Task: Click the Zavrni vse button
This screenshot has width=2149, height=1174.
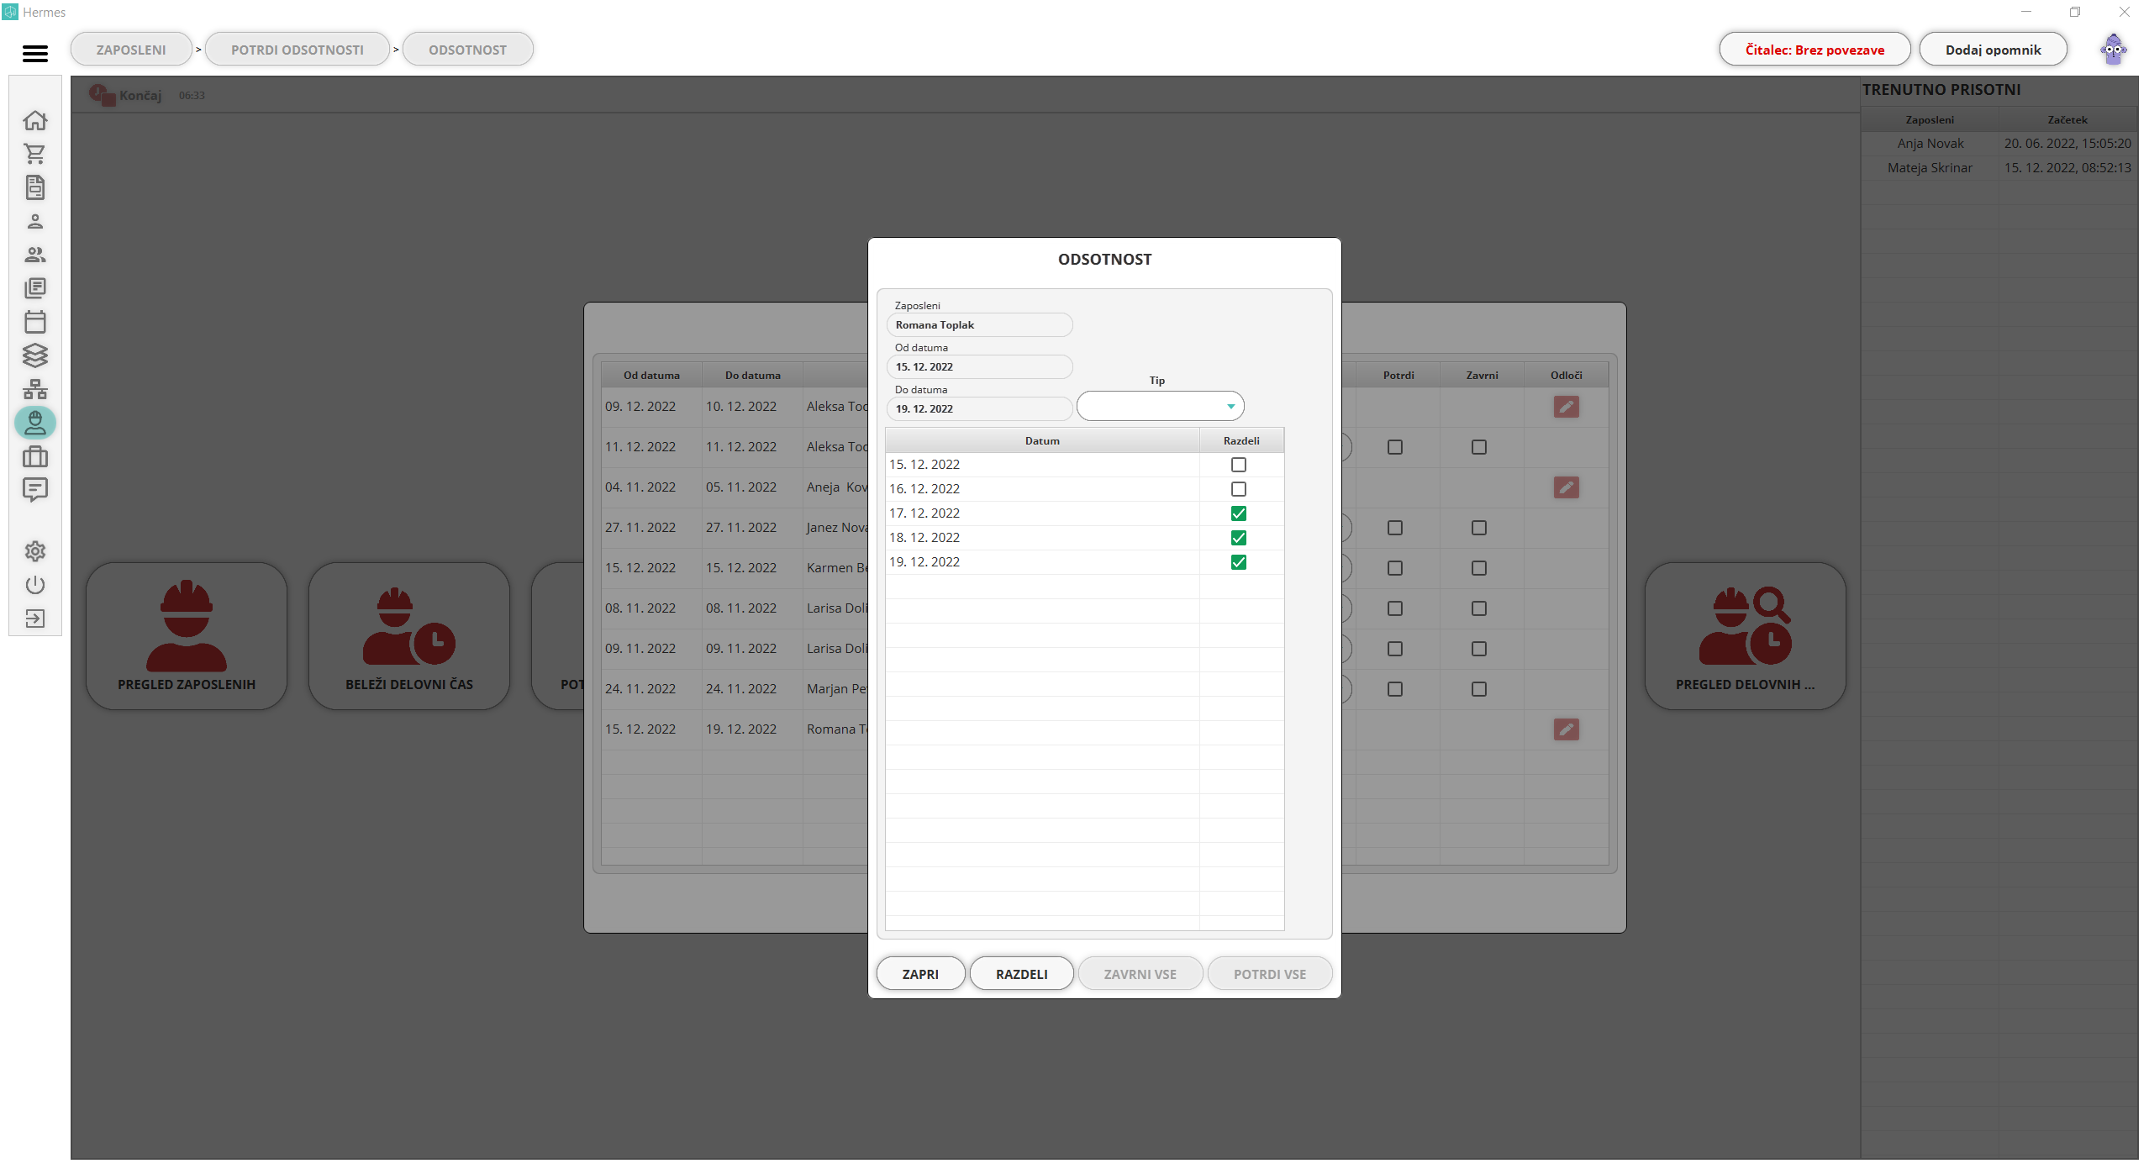Action: point(1140,974)
